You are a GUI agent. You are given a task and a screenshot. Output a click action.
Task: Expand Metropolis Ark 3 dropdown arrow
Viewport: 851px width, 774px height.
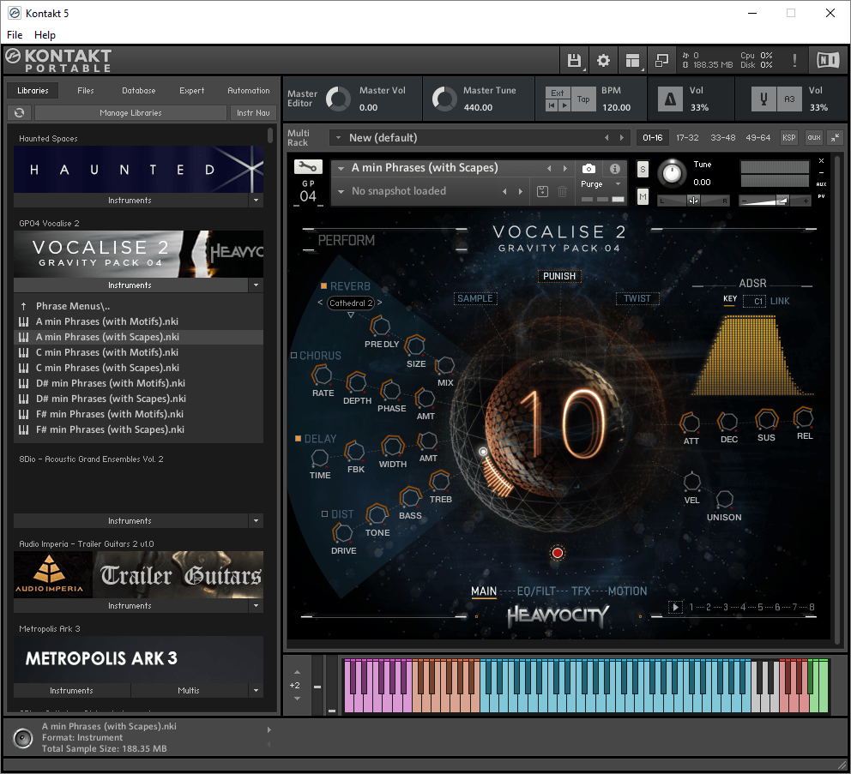click(x=257, y=691)
